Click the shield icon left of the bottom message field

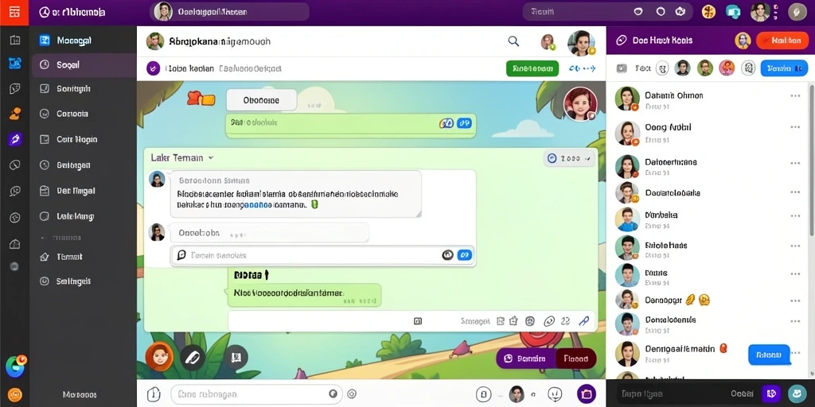tap(154, 394)
